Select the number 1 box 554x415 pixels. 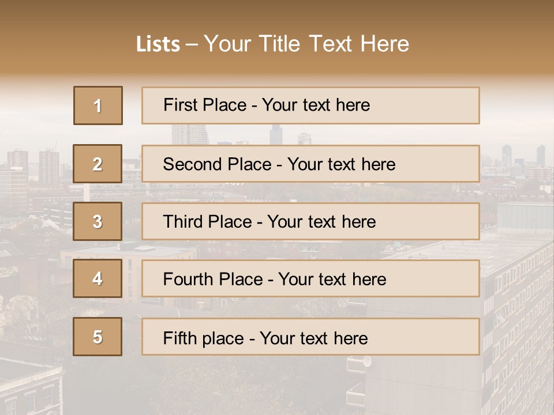click(x=98, y=105)
